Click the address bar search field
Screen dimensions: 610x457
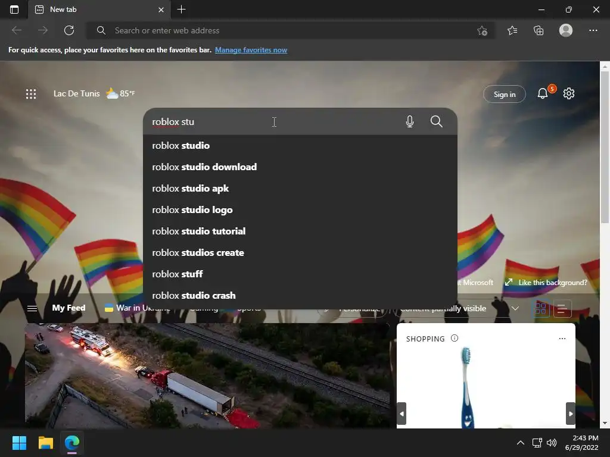tap(290, 30)
